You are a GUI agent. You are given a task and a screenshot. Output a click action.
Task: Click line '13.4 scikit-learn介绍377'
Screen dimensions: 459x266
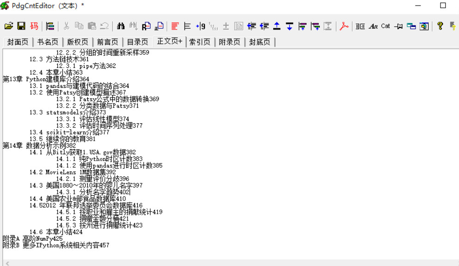[69, 133]
